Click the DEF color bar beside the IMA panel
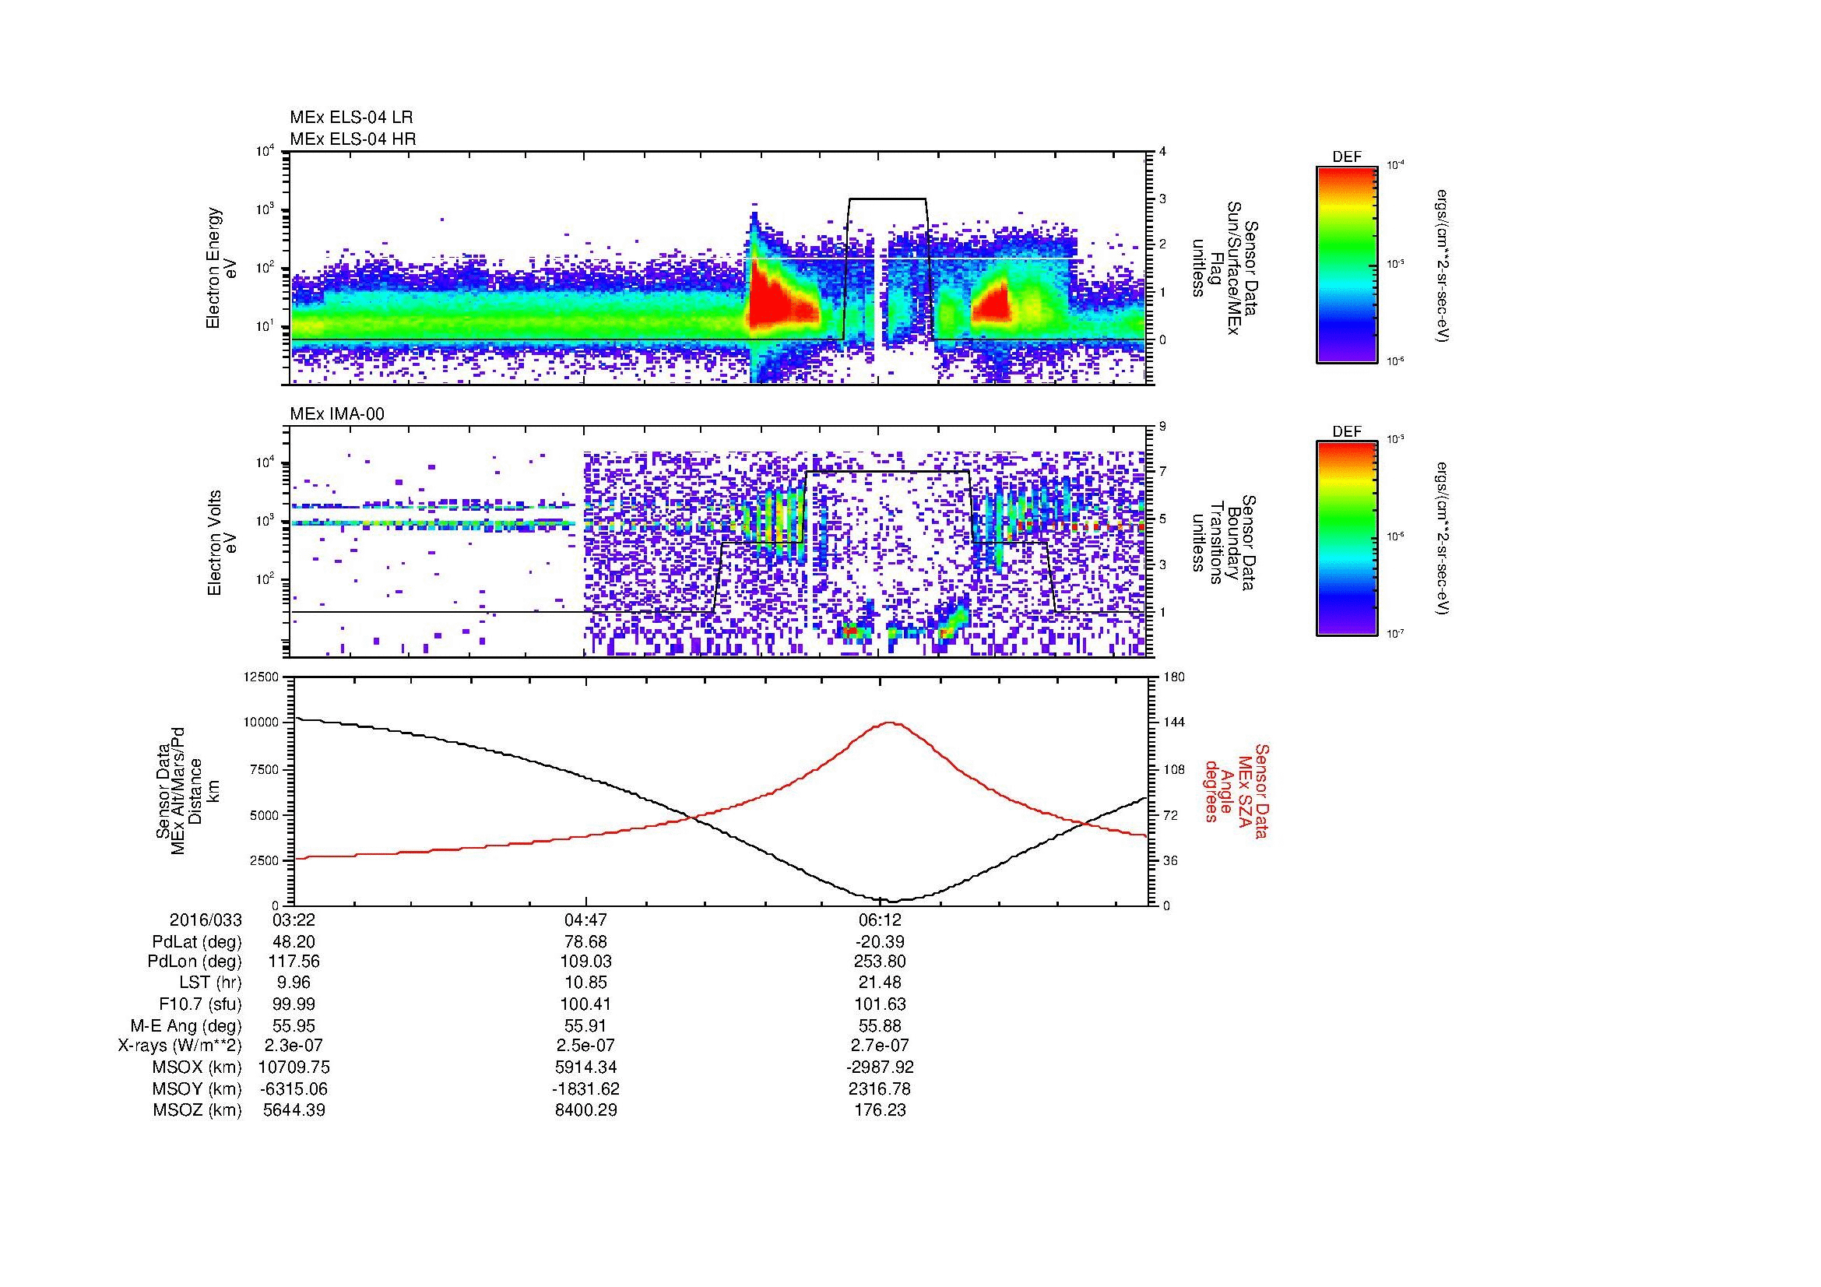The image size is (1821, 1287). click(1347, 539)
